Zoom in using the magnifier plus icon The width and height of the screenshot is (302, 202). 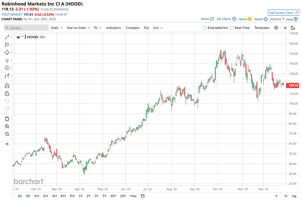point(7,126)
